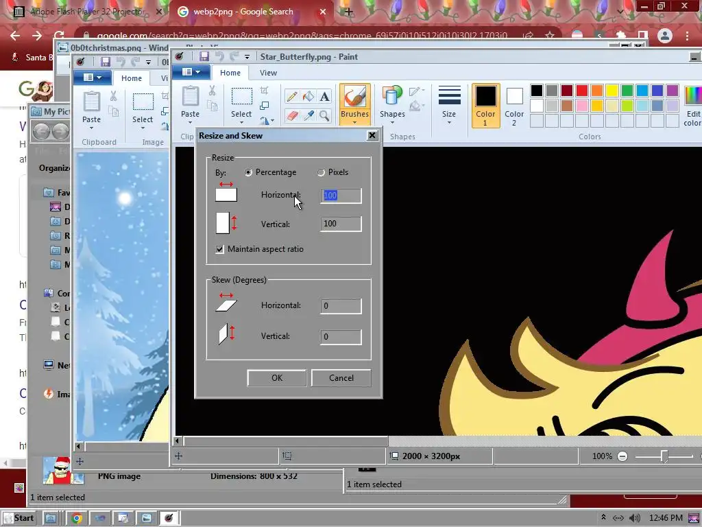Switch to Home tab in Star_Butterfly Paint
Viewport: 702px width, 527px height.
tap(230, 73)
